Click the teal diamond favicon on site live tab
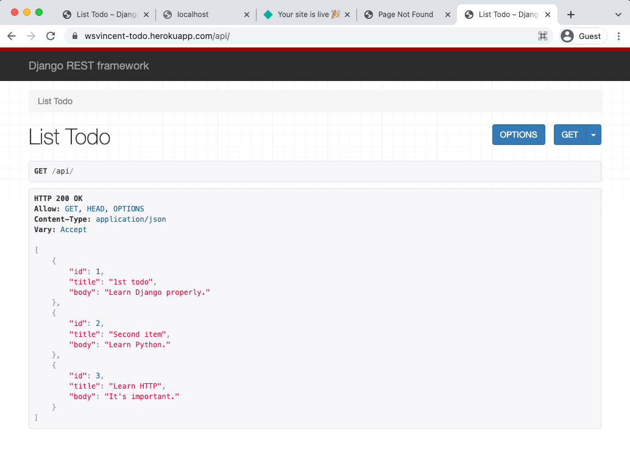 click(x=268, y=15)
